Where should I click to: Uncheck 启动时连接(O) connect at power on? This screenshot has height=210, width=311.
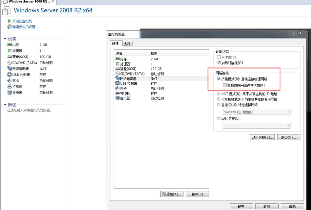pos(219,63)
